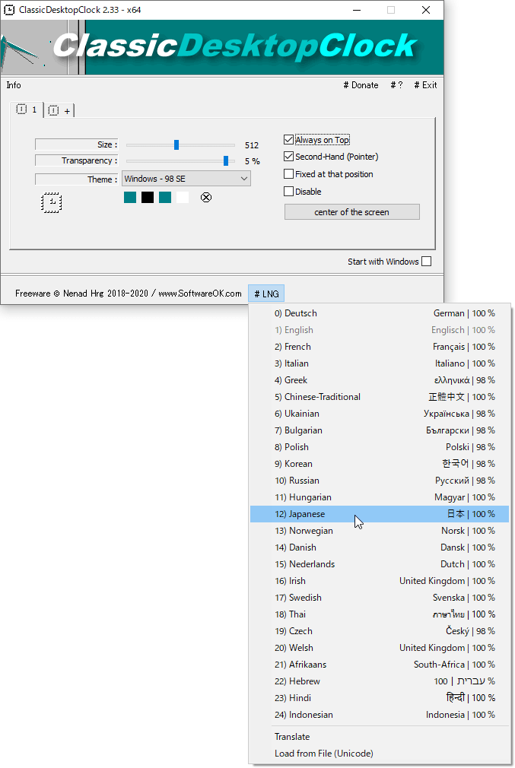Screen dimensions: 515x768
Task: Select 7) Bulgarian language
Action: 380,430
